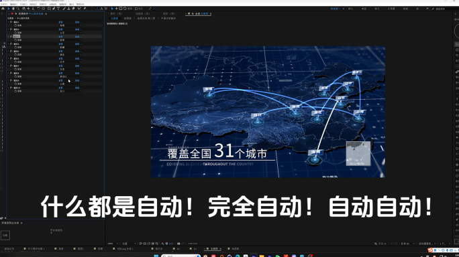Click 编辑 link in effect above 湖北
This screenshot has height=257, width=459.
click(77, 51)
